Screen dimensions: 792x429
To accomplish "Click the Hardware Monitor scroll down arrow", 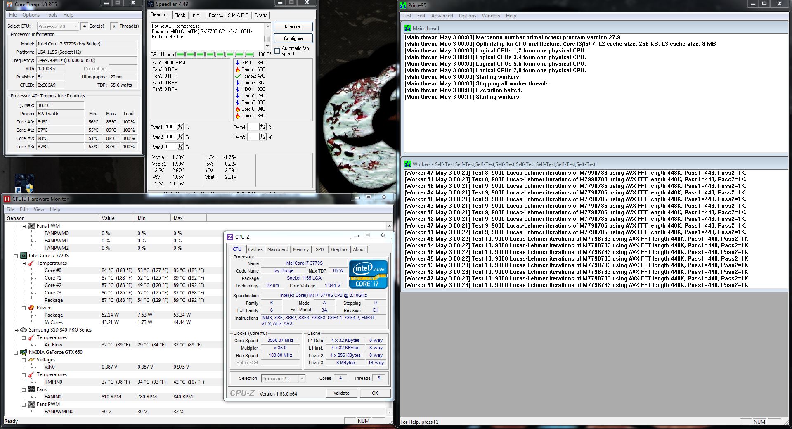I will [x=389, y=412].
